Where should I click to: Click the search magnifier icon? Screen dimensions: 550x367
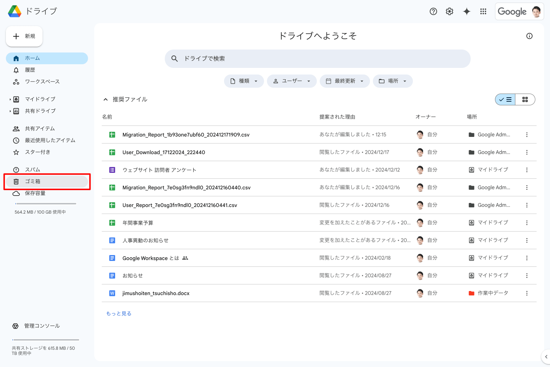pyautogui.click(x=175, y=59)
